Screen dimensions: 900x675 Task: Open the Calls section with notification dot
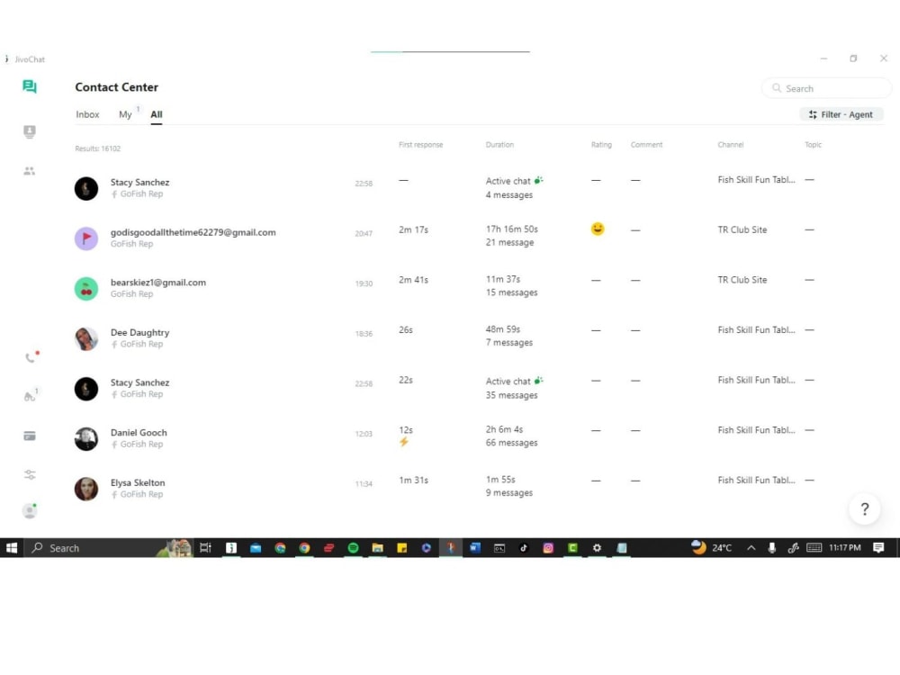pos(31,355)
